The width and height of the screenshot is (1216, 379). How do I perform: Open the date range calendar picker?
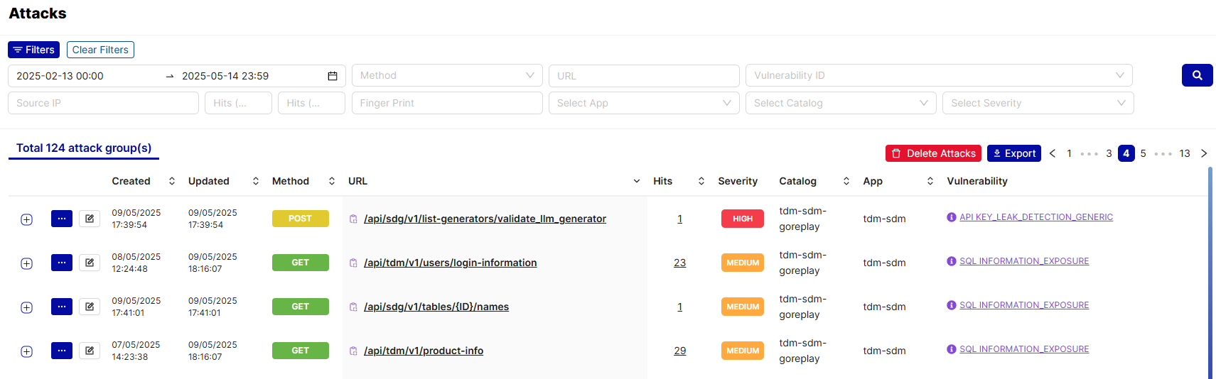coord(332,76)
